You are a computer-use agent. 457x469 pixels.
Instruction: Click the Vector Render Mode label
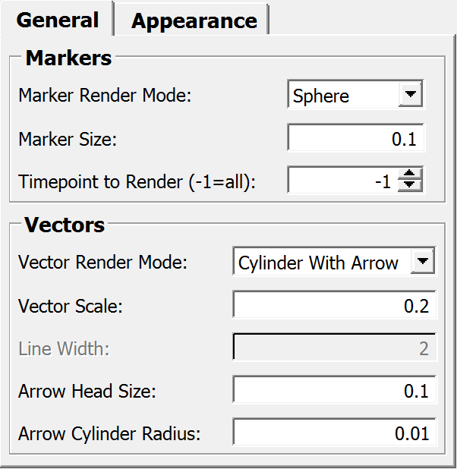pyautogui.click(x=102, y=263)
